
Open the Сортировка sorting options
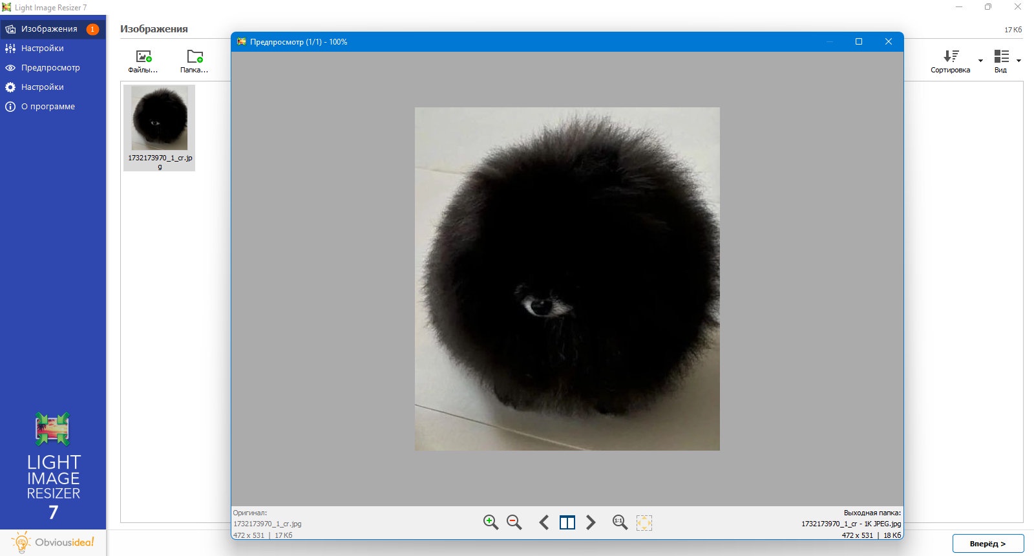(950, 61)
